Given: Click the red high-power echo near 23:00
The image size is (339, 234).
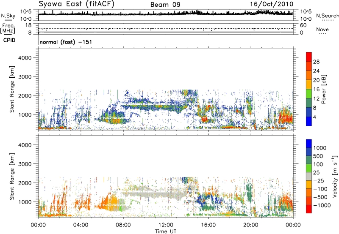Looking at the screenshot, I should coord(285,117).
